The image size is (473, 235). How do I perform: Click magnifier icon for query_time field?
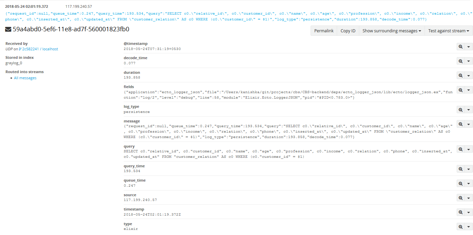point(460,169)
